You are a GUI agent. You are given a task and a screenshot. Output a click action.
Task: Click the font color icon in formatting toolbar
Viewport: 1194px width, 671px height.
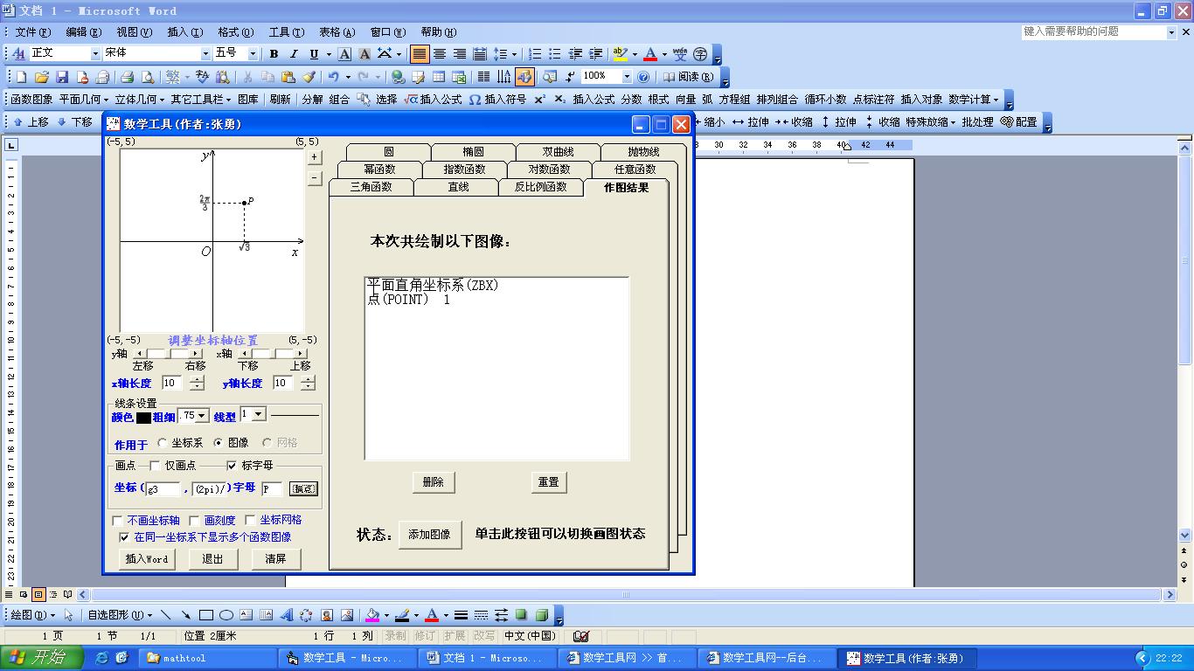click(x=649, y=54)
